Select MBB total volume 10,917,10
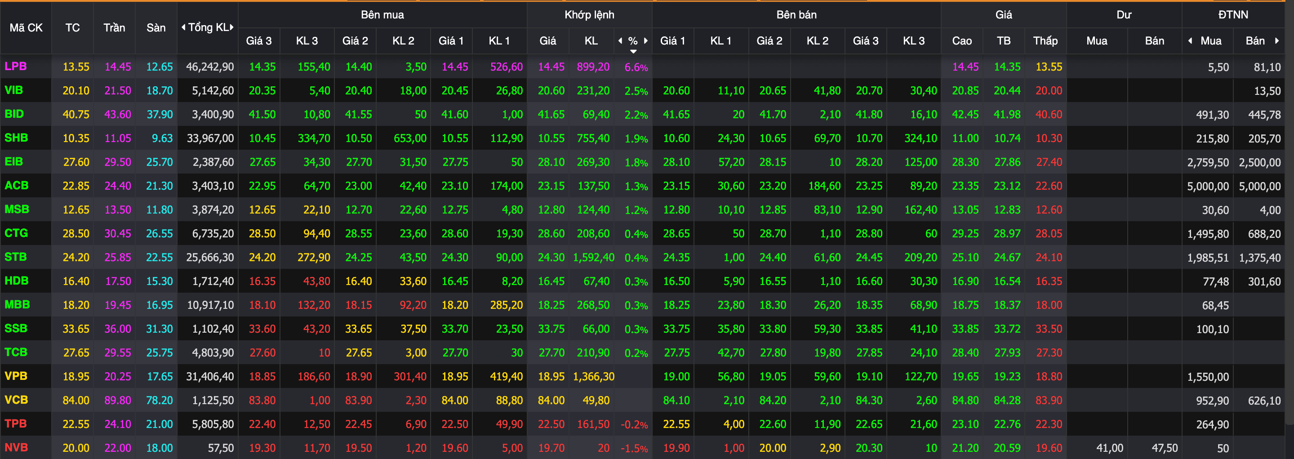 210,305
